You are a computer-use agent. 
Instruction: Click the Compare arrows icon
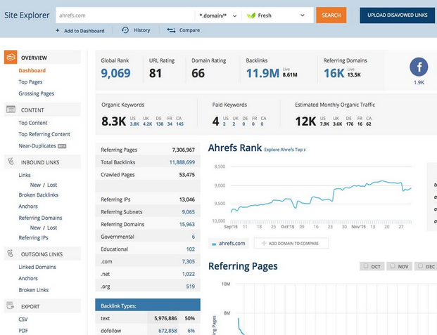click(171, 30)
